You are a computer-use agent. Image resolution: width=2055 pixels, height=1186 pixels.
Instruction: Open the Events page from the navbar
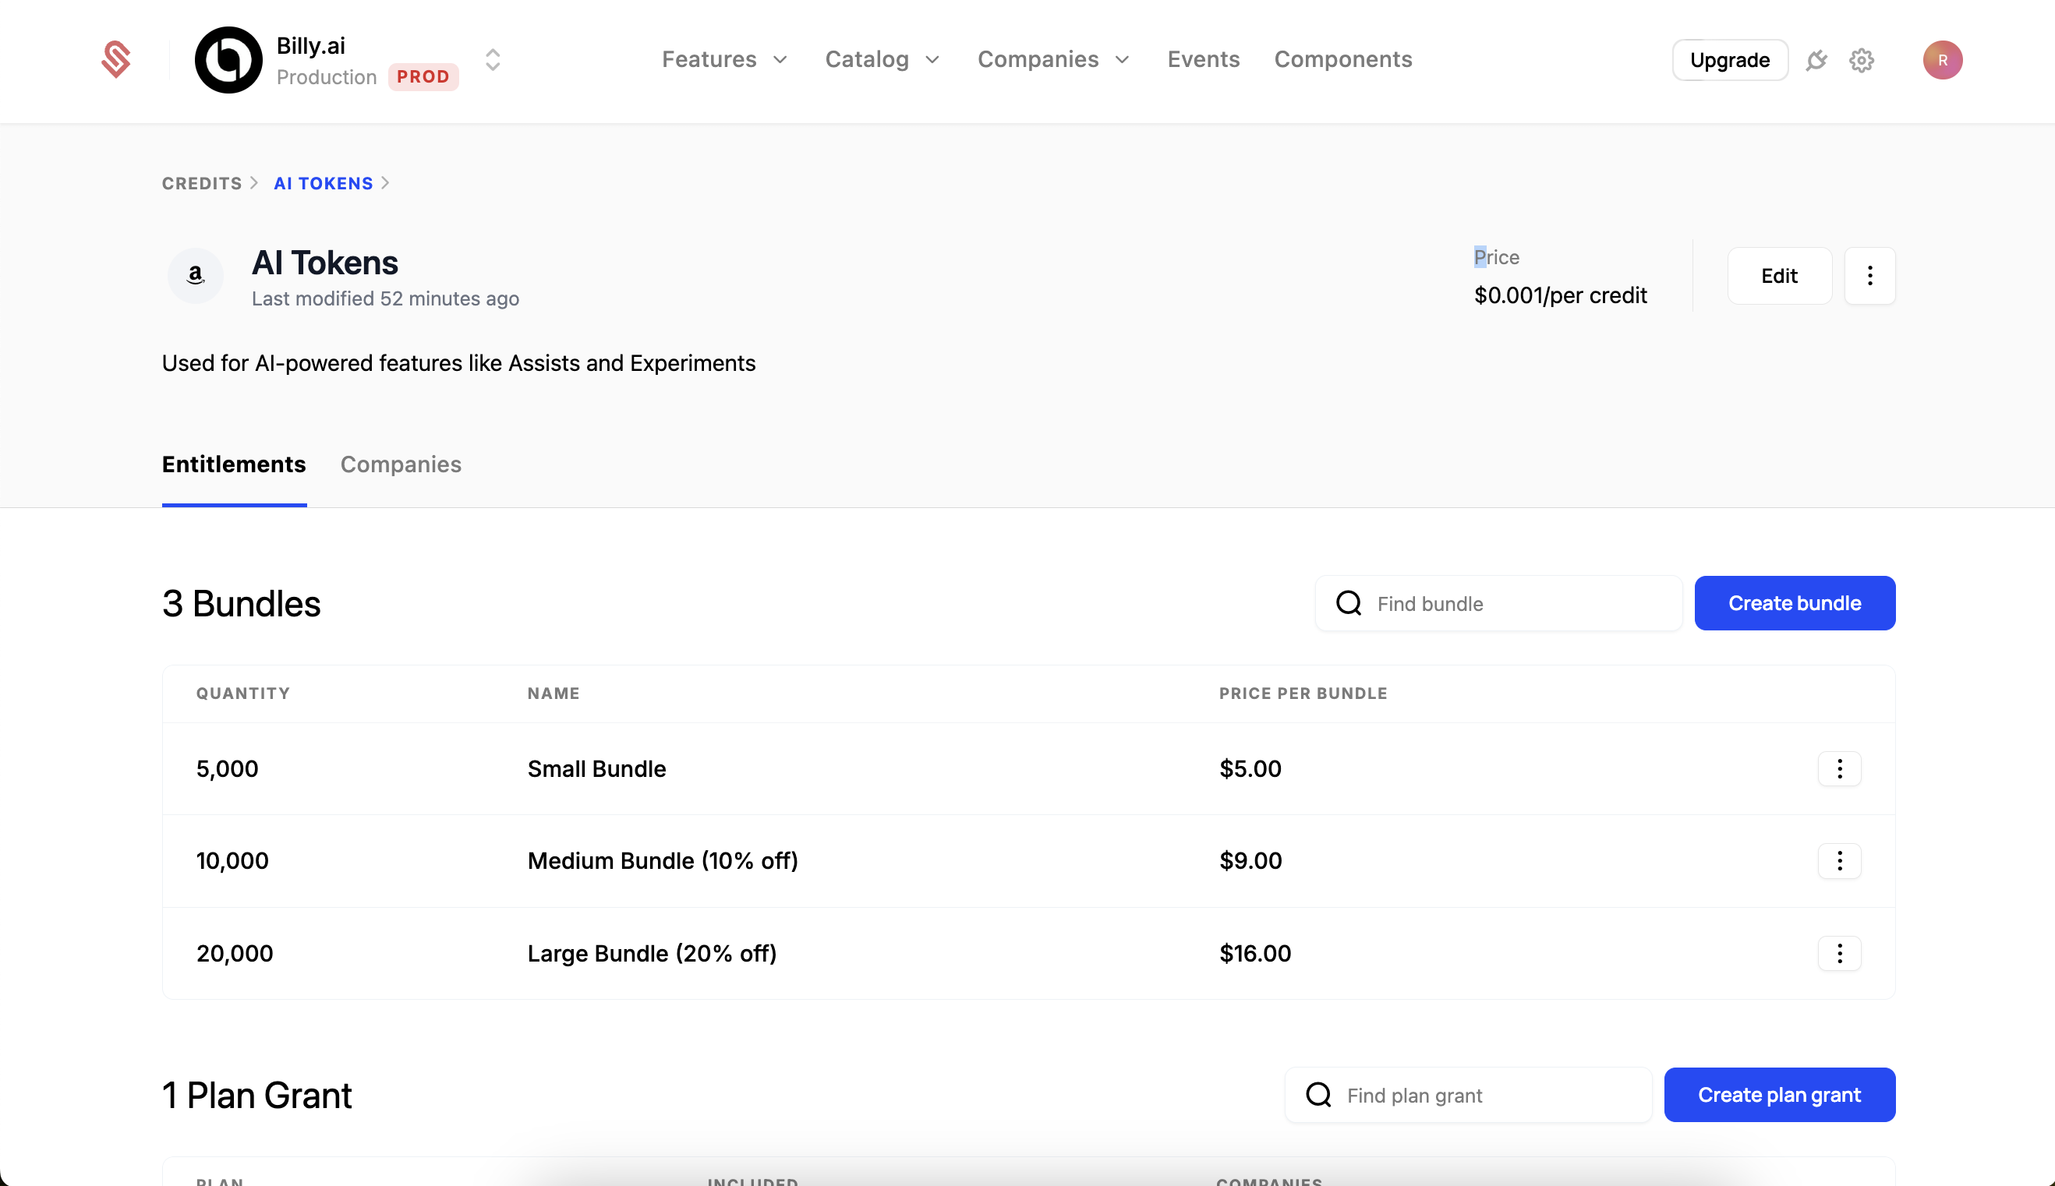[x=1204, y=59]
